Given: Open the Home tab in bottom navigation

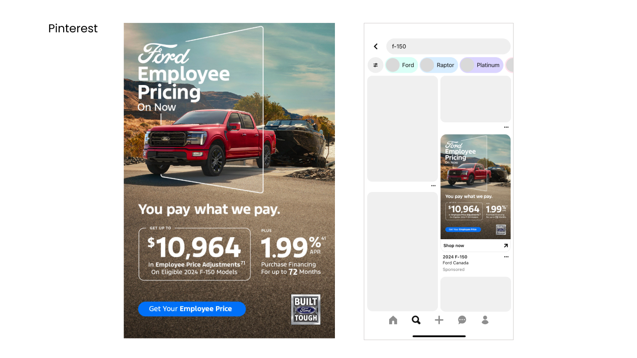Looking at the screenshot, I should [393, 320].
